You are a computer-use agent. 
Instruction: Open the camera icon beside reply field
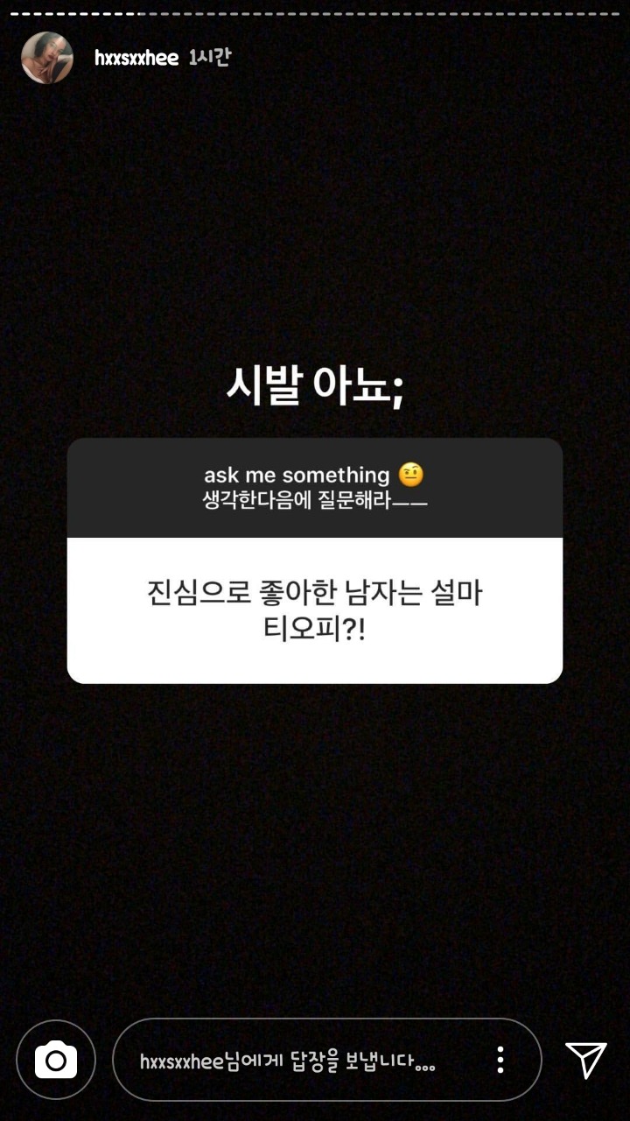[56, 1061]
